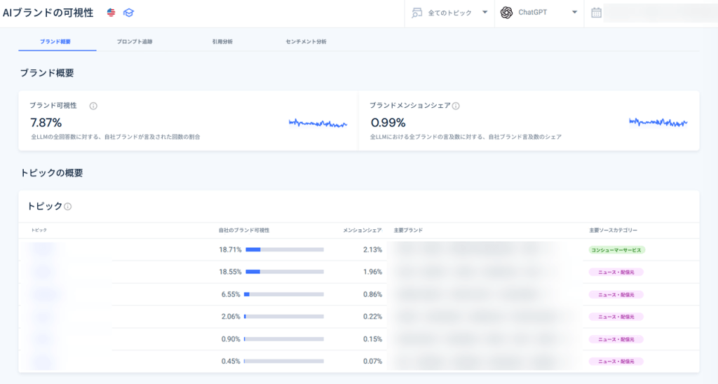Click the ブランド可視性 sparkline chart
The width and height of the screenshot is (718, 384).
(318, 123)
